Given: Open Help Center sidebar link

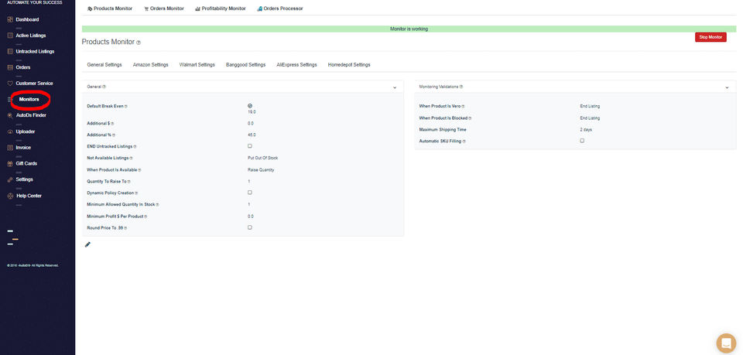Looking at the screenshot, I should 29,196.
